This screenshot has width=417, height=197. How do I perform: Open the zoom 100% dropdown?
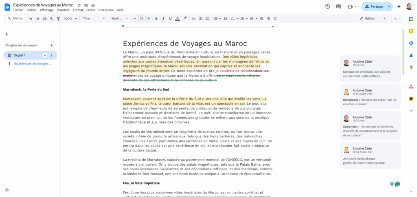(70, 19)
